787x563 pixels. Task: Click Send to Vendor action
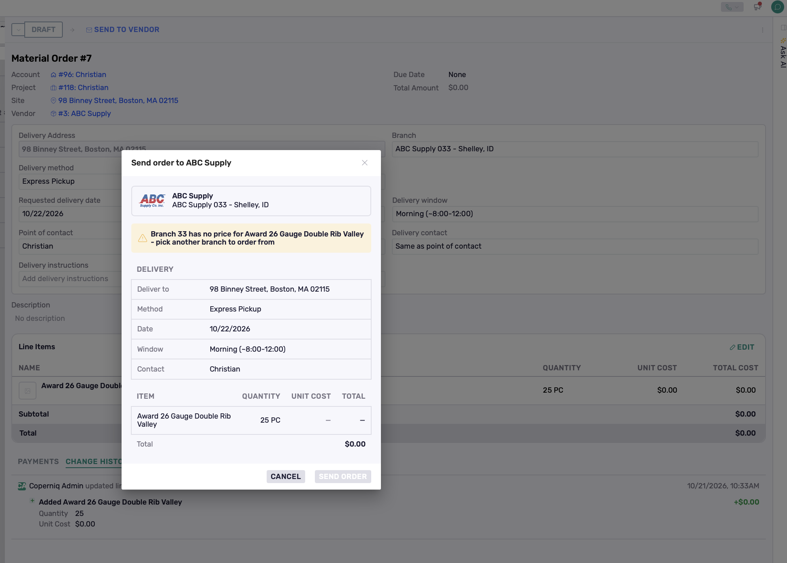(x=123, y=30)
